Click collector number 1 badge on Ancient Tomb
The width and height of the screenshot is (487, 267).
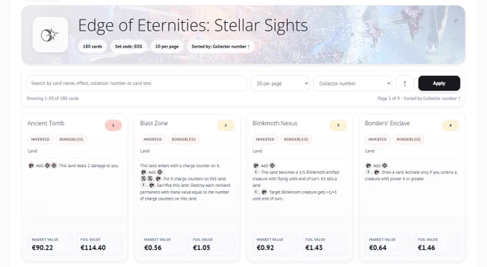pyautogui.click(x=113, y=125)
